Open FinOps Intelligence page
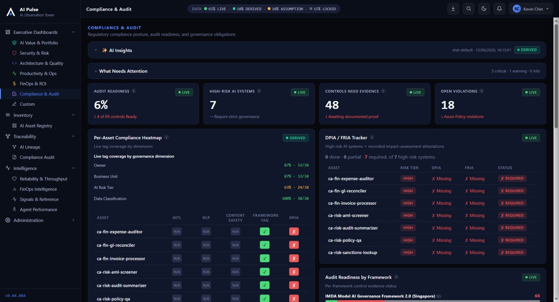 click(38, 189)
